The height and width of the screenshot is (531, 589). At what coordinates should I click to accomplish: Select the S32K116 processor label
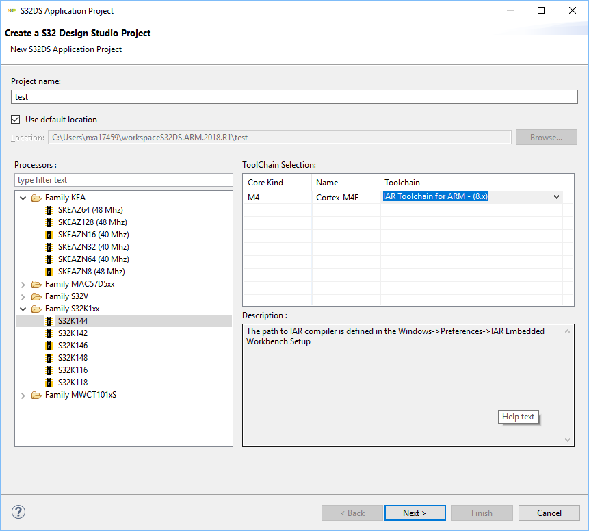click(x=73, y=370)
